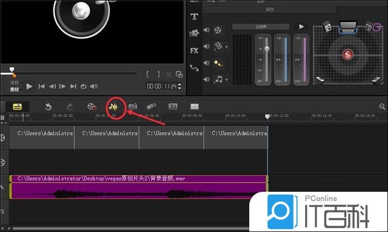Image resolution: width=388 pixels, height=232 pixels.
Task: Open preview system volume speaker
Action: (x=94, y=87)
